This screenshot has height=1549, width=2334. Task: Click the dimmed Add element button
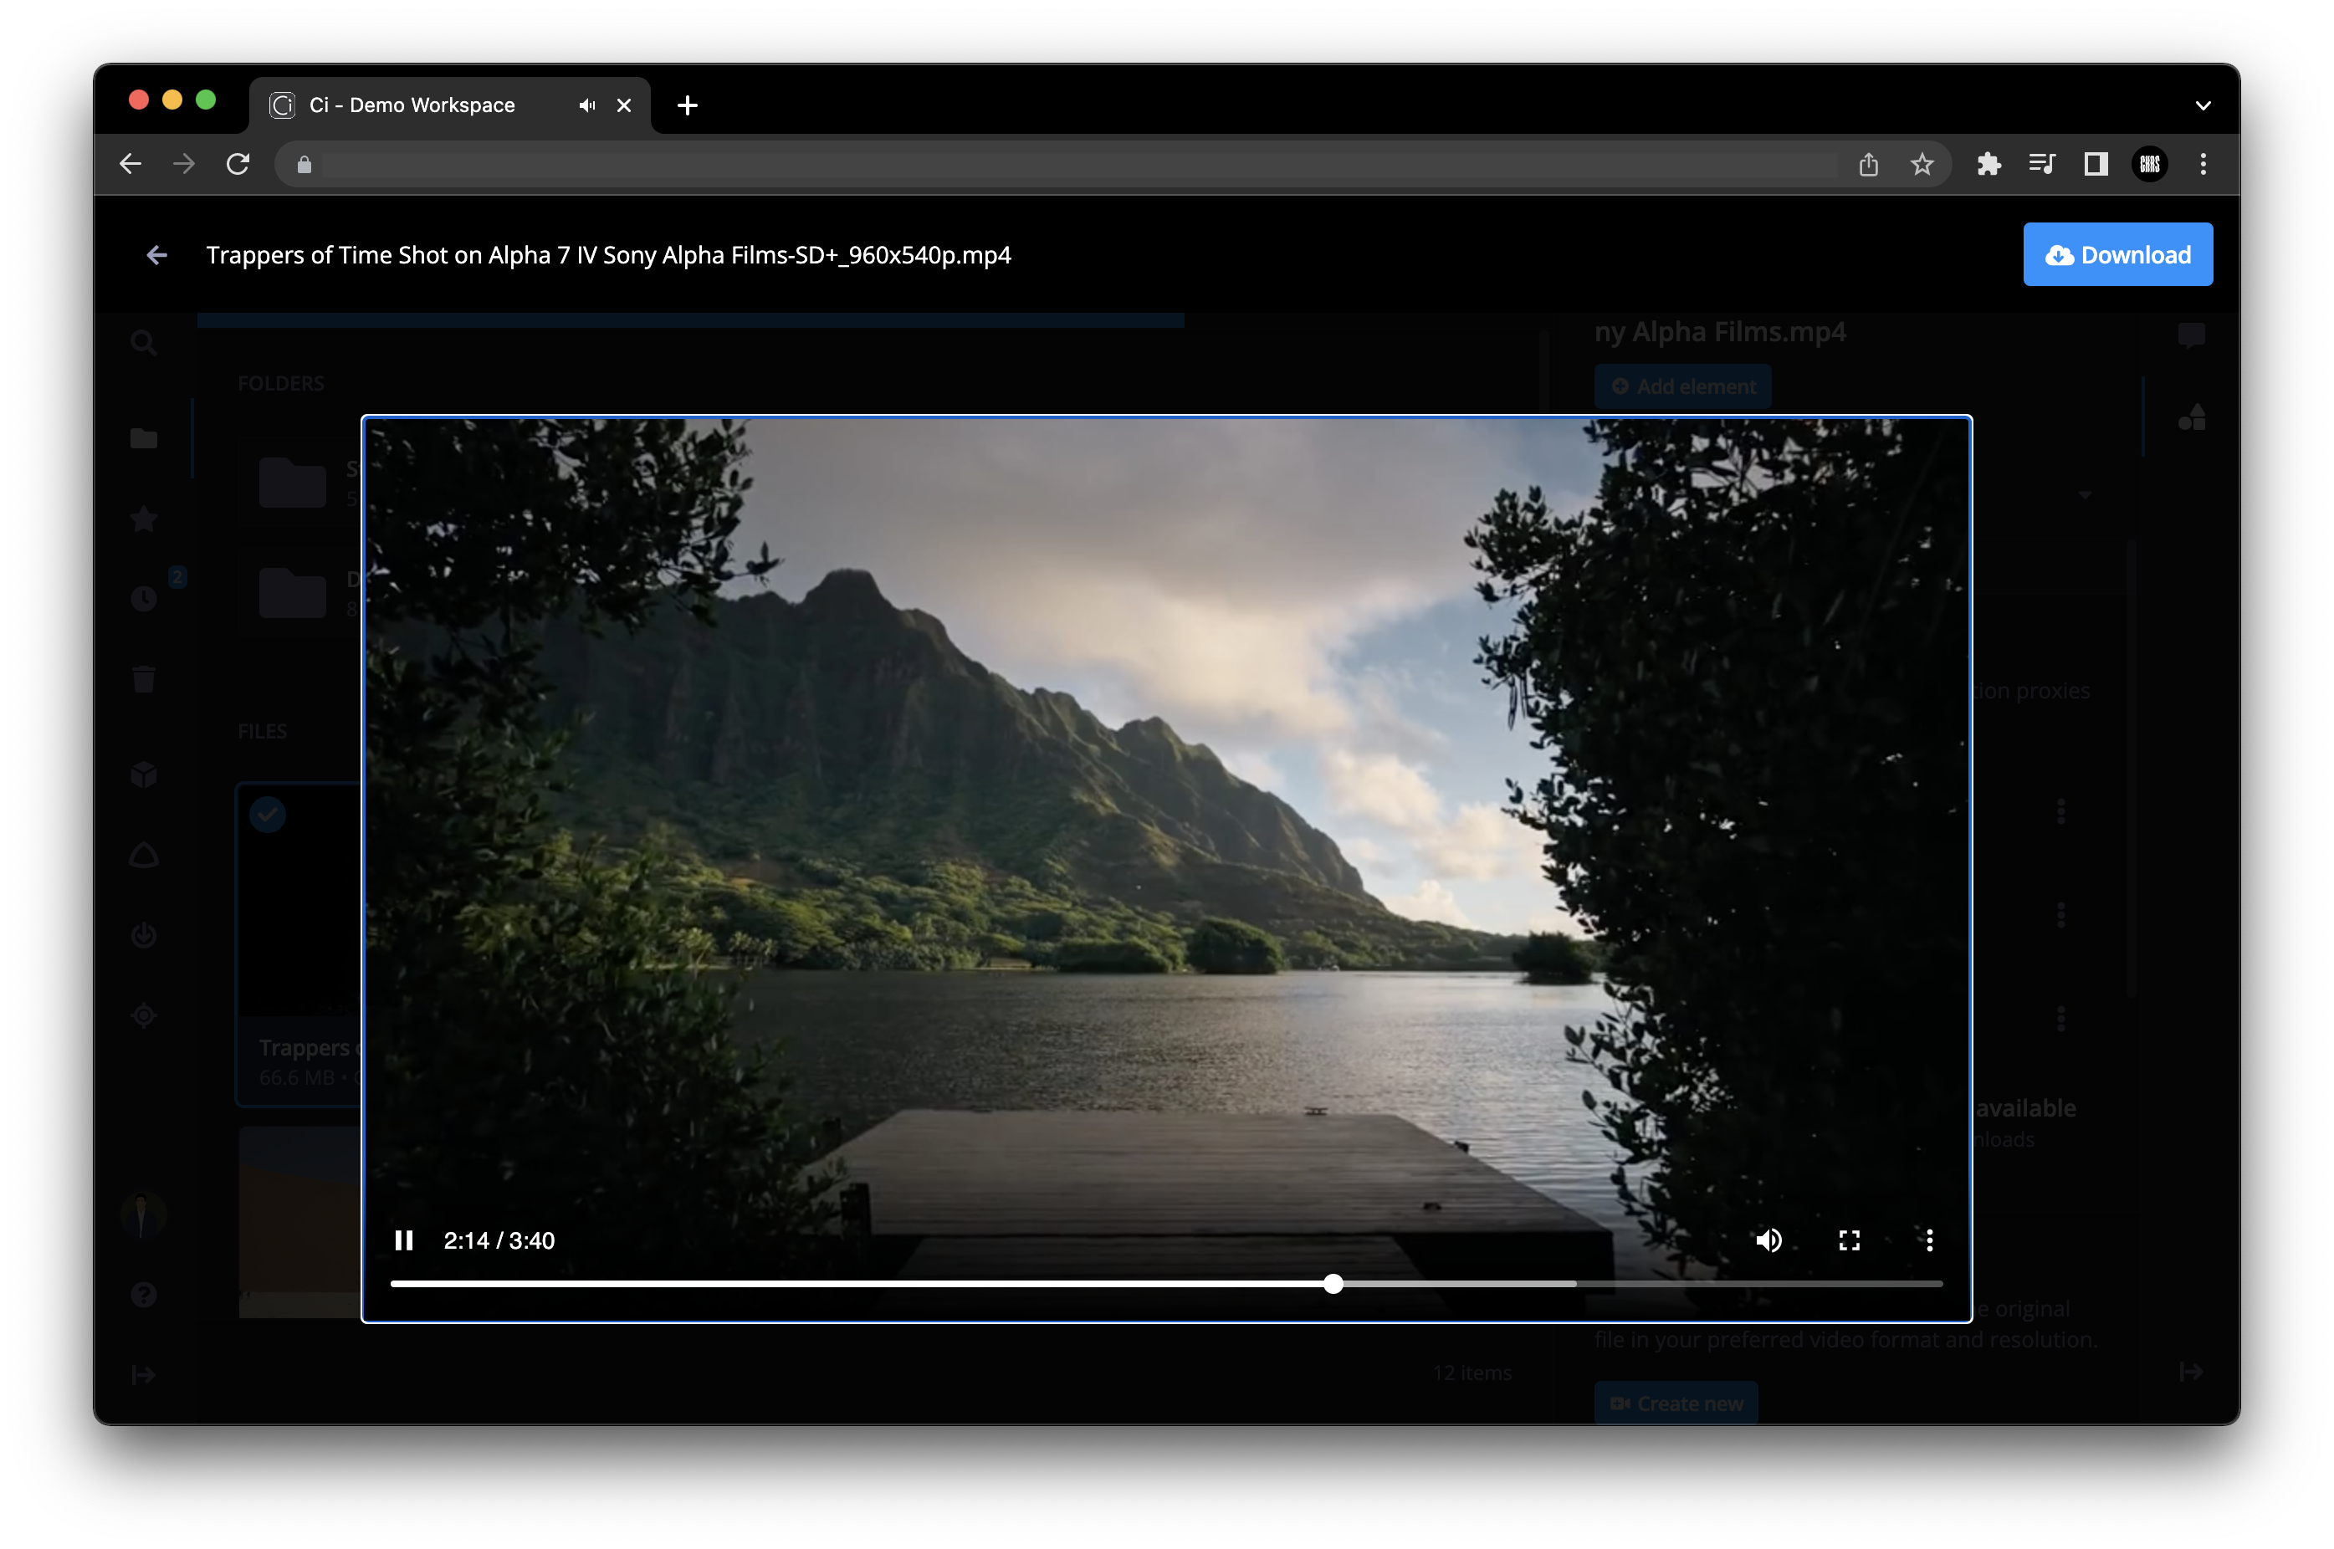point(1681,386)
